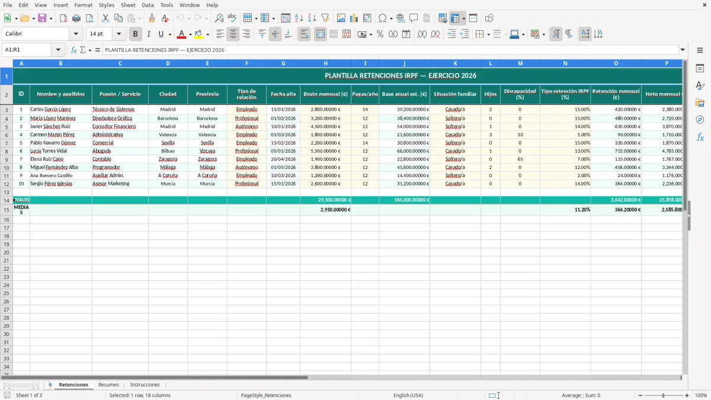Image resolution: width=711 pixels, height=400 pixels.
Task: Click Format as Percent icon
Action: tap(380, 34)
